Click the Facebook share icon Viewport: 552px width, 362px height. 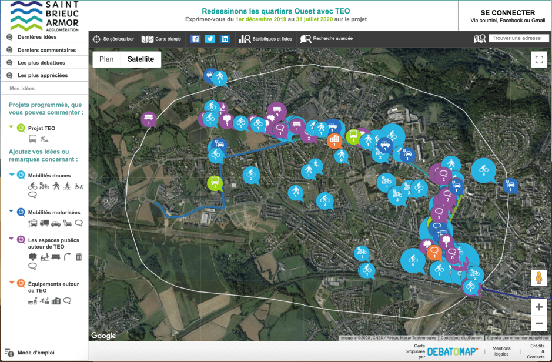click(196, 39)
